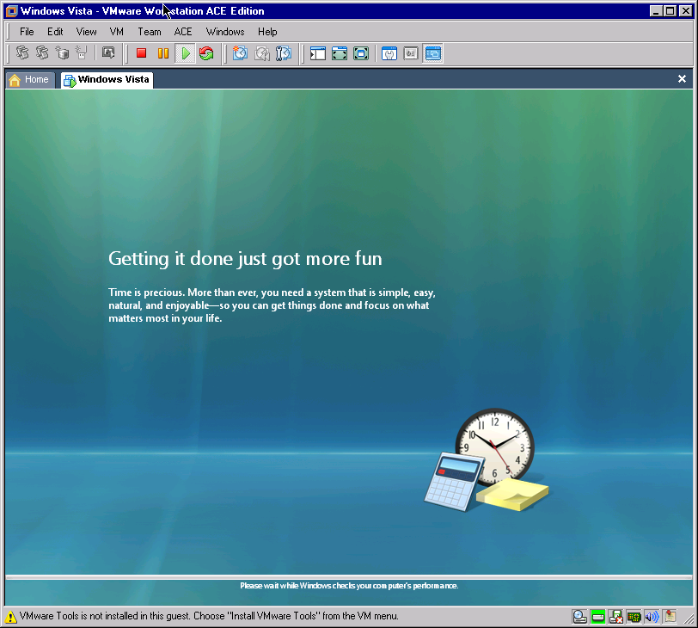Open the Windows menu
The image size is (698, 628).
click(225, 32)
